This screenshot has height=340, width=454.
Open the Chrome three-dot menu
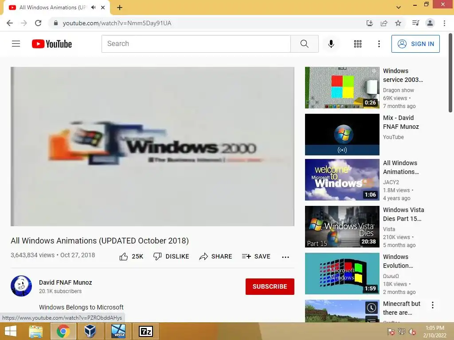(444, 23)
